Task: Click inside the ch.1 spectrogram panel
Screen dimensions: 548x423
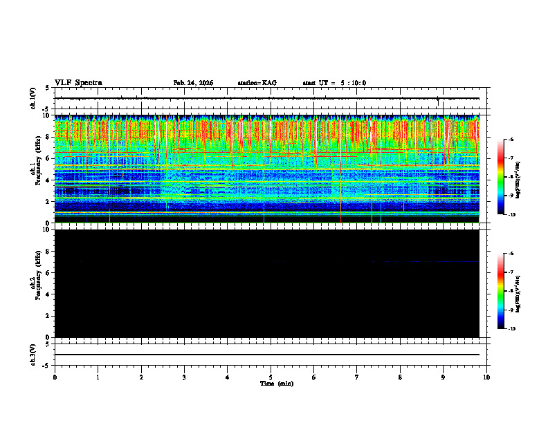Action: (x=266, y=169)
